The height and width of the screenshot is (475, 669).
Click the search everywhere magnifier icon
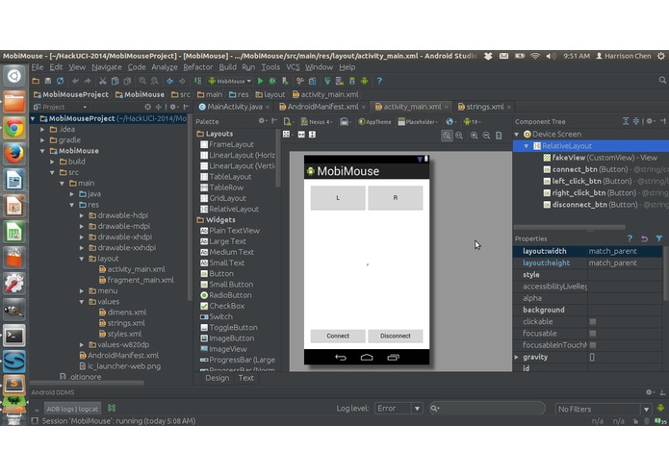[x=662, y=80]
